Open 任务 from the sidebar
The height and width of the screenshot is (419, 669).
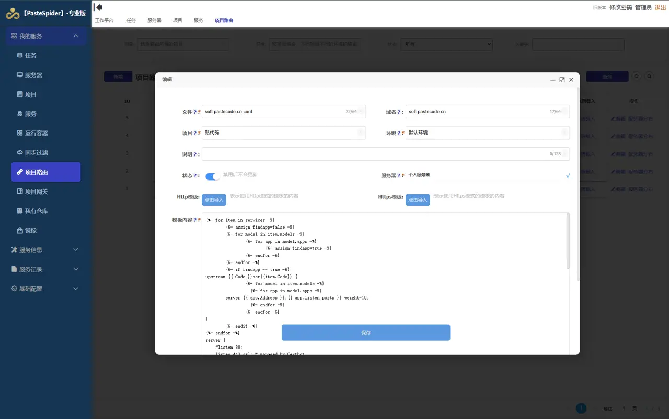[x=30, y=55]
